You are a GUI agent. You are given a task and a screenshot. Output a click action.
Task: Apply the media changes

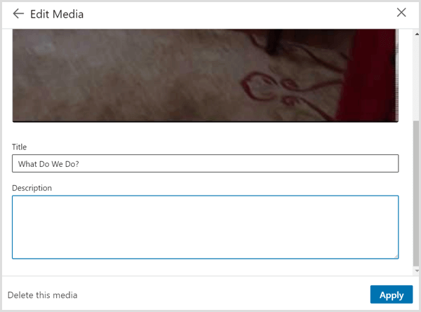coord(392,294)
